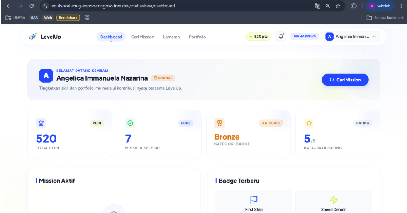Click the green checkmark icon
Screen dimensions: 407x213
pyautogui.click(x=130, y=123)
